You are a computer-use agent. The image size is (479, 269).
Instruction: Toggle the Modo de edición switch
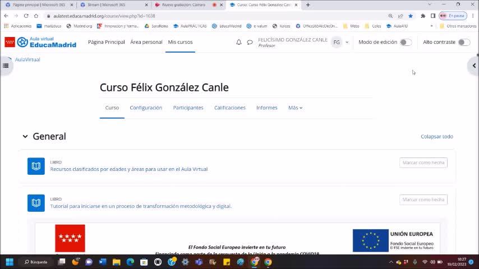[406, 42]
